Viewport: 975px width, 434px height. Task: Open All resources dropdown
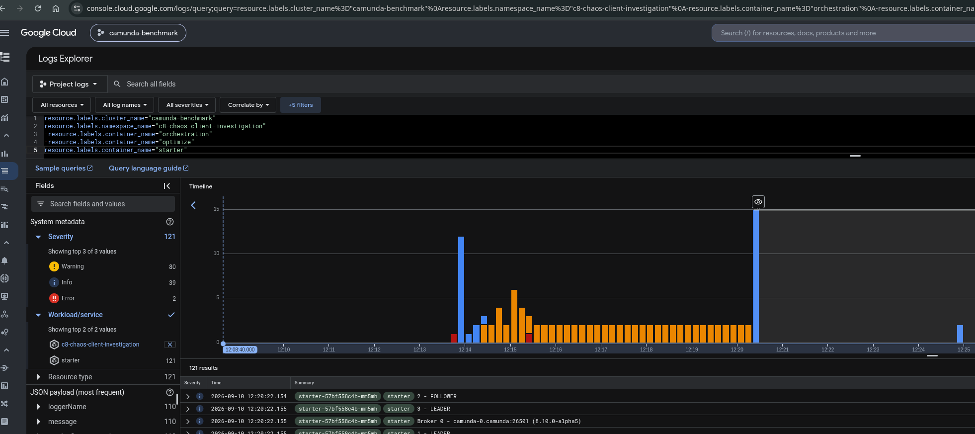62,105
